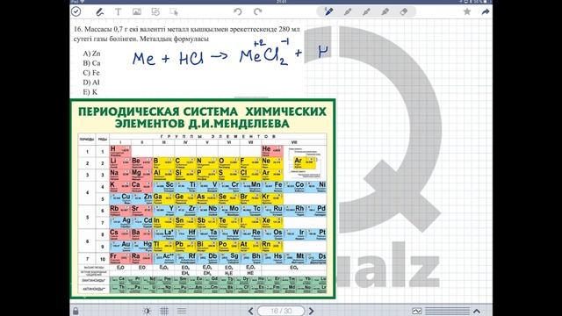Pick the active blue pen
562x316 pixels.
click(x=328, y=11)
